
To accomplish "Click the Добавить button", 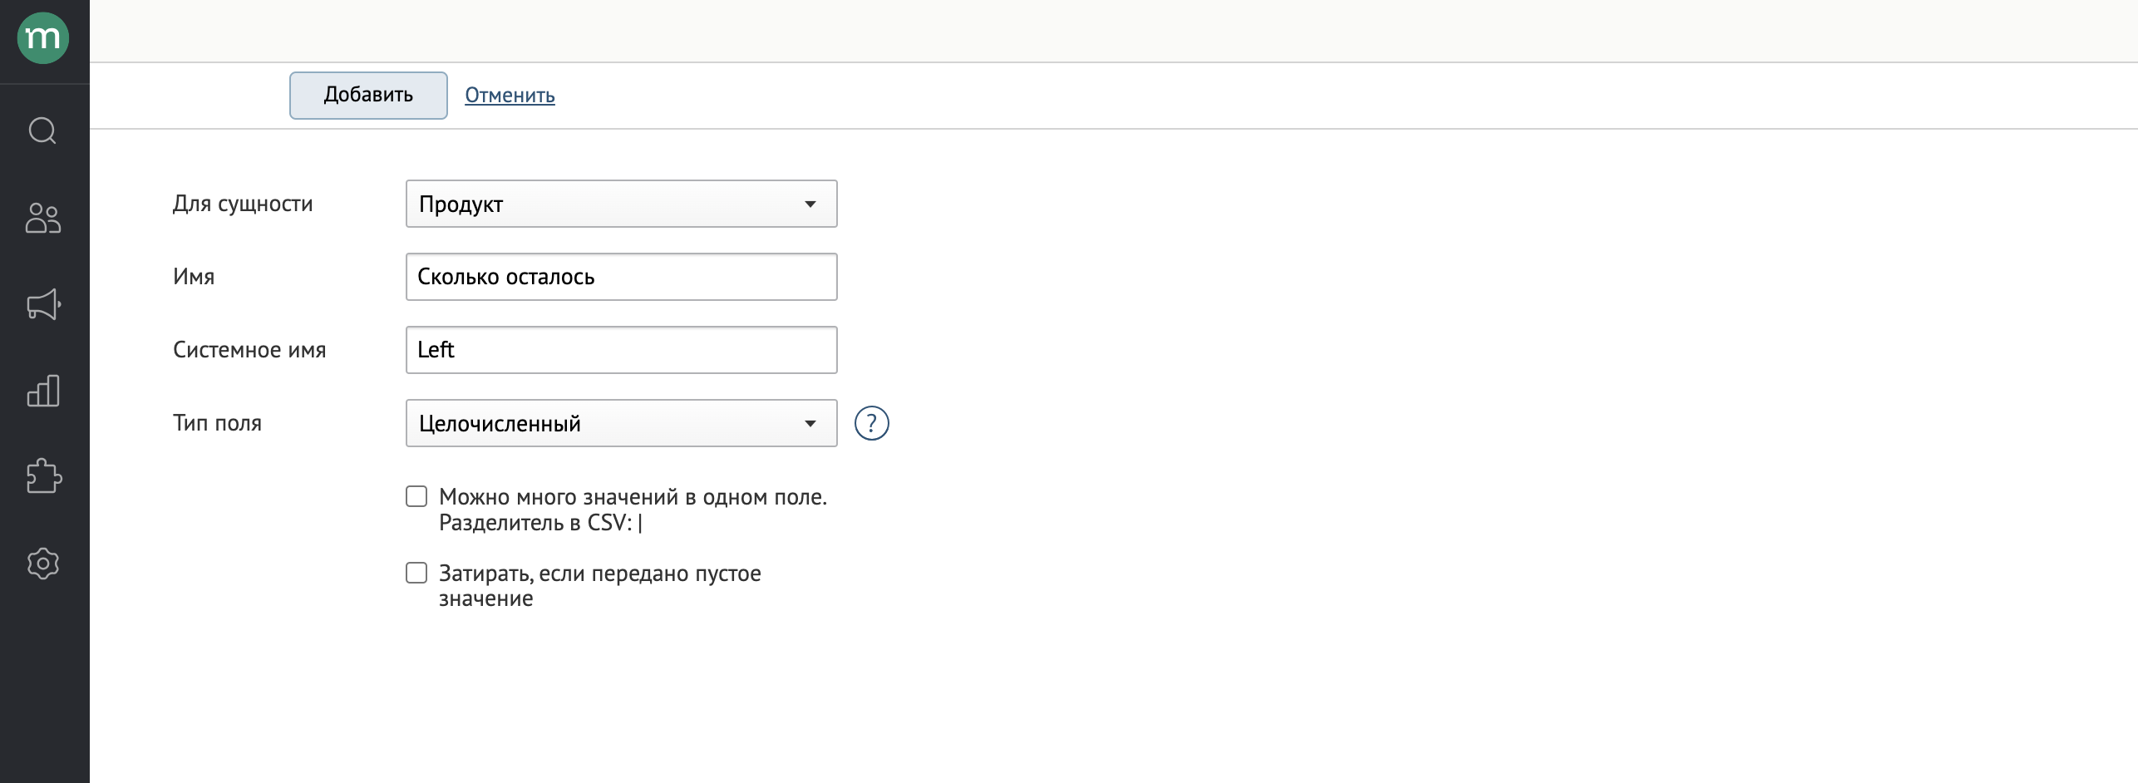I will 368,95.
